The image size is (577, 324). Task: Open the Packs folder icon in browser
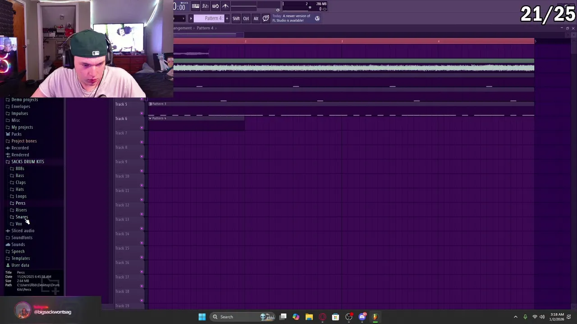coord(8,134)
